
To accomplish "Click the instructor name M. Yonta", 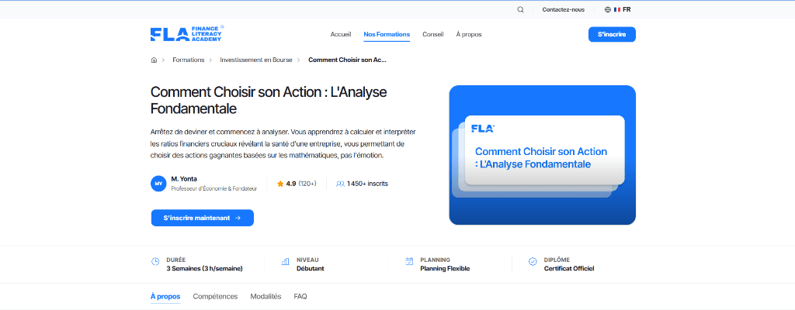I will pos(185,179).
